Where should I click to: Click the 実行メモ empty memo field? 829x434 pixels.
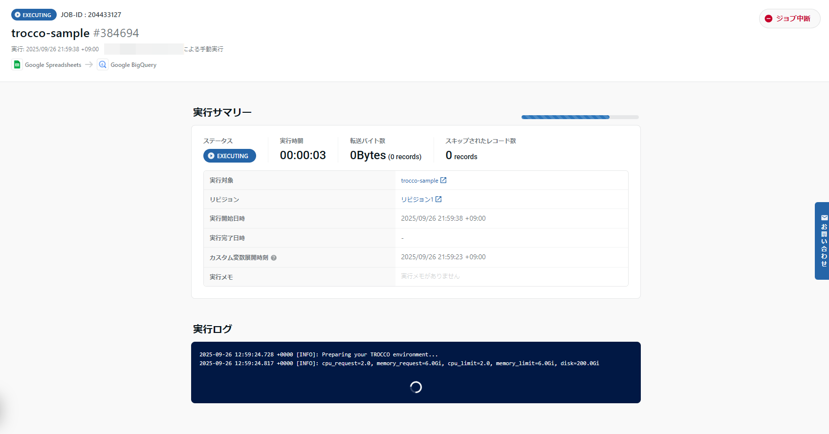[x=511, y=276]
